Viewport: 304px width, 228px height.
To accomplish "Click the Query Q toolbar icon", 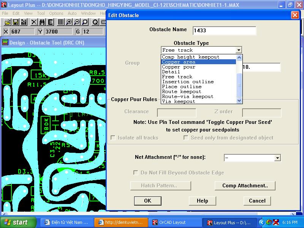I will (x=95, y=22).
